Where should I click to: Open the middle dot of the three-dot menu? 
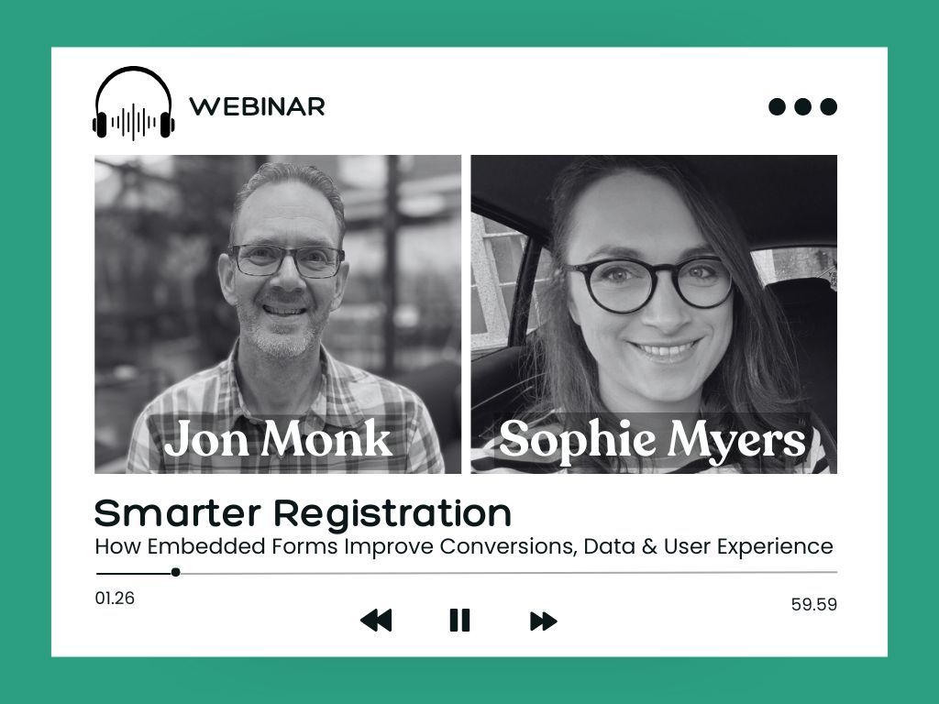[803, 107]
